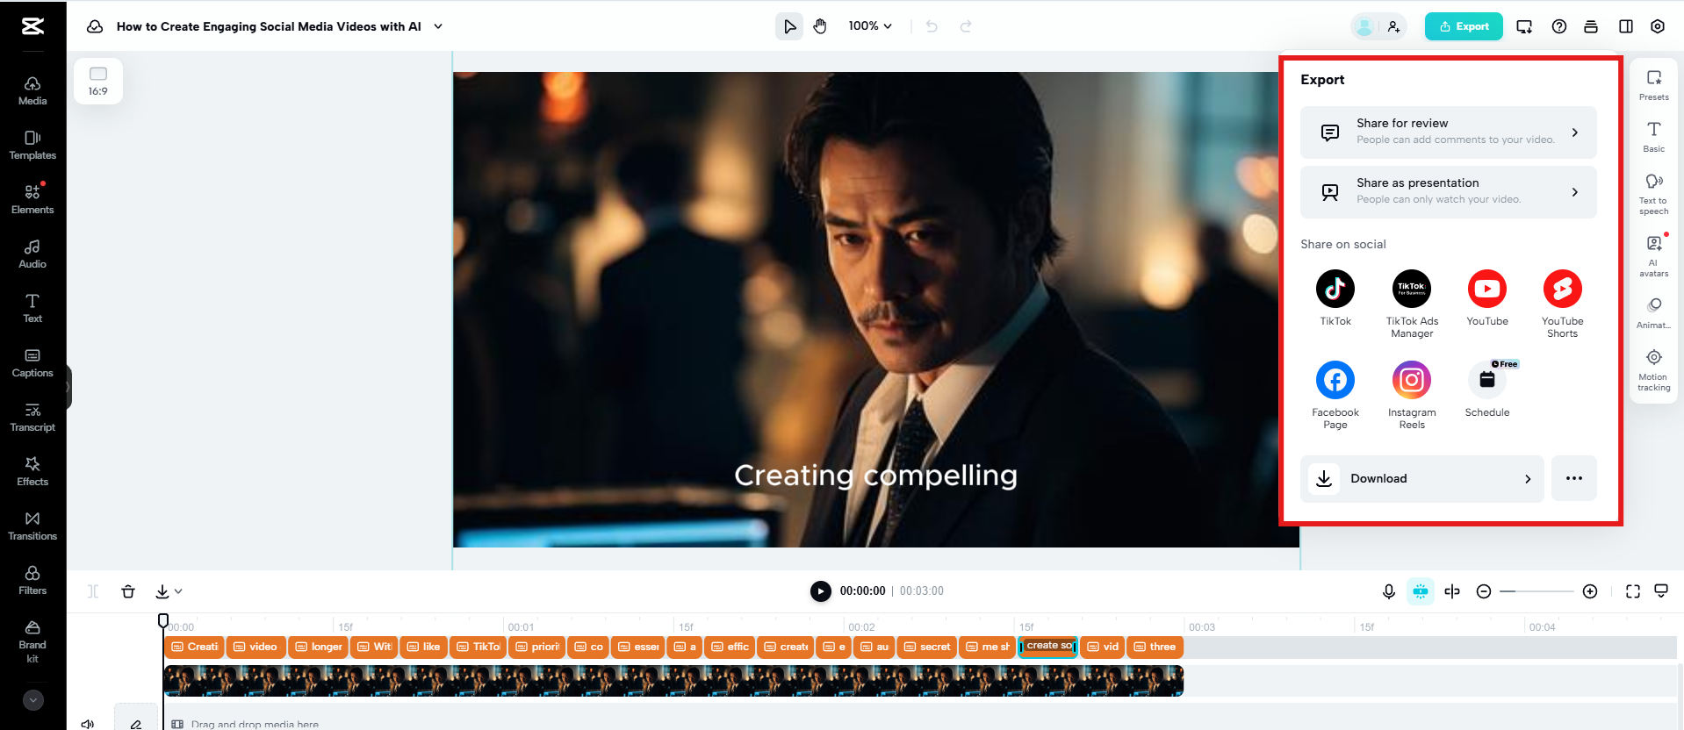Screen dimensions: 1684x730
Task: Delete the selected clip with trash icon
Action: [128, 591]
